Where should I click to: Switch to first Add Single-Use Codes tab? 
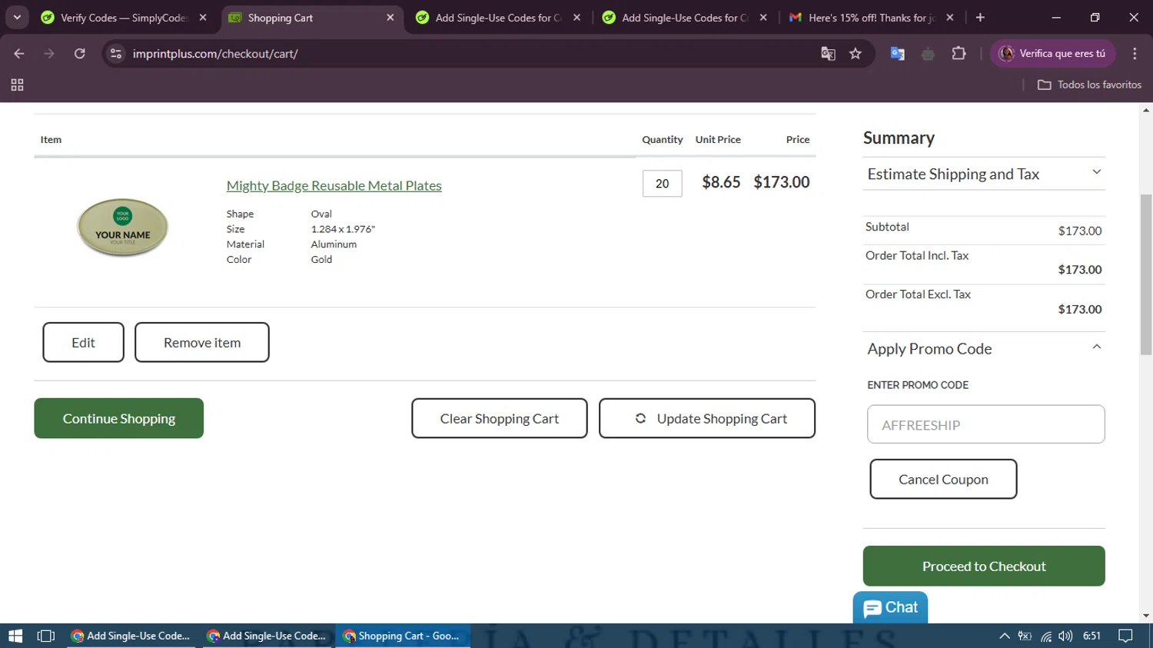click(498, 17)
